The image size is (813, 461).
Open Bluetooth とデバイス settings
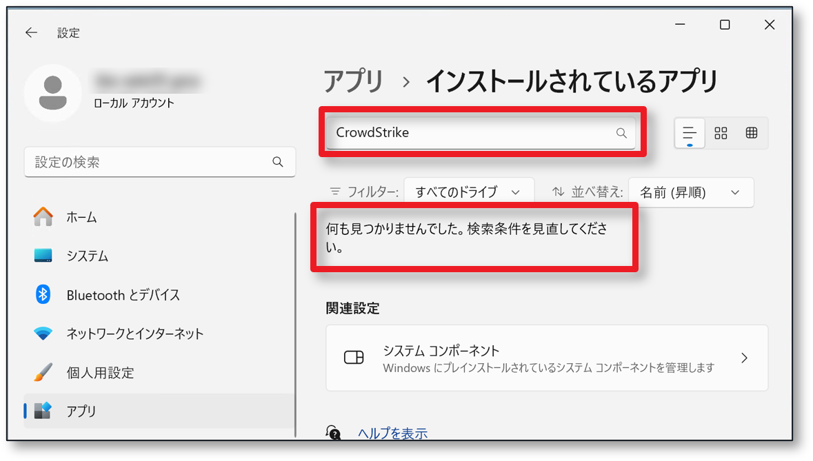159,294
